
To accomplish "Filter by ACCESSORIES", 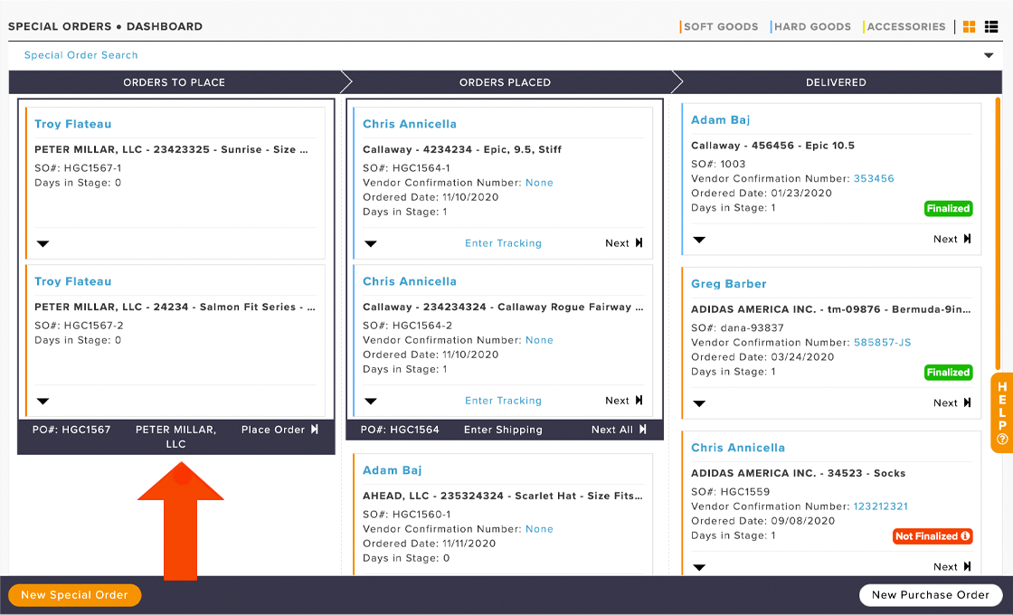I will (905, 26).
